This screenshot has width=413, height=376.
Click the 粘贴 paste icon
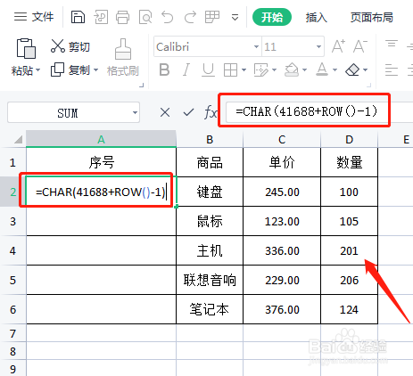click(26, 48)
